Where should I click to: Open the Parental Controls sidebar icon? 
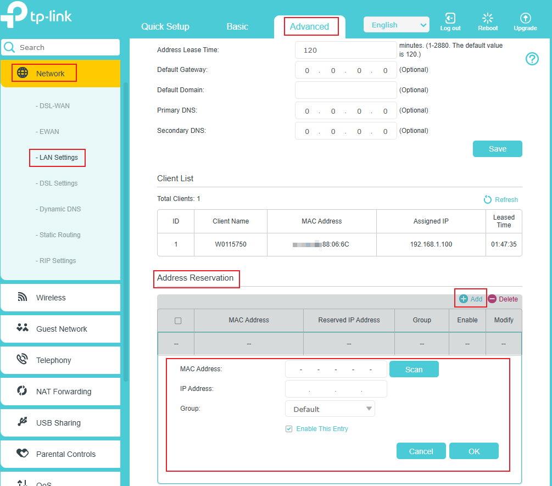click(23, 454)
